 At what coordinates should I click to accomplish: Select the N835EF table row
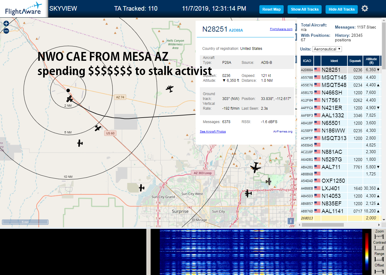pyautogui.click(x=340, y=204)
